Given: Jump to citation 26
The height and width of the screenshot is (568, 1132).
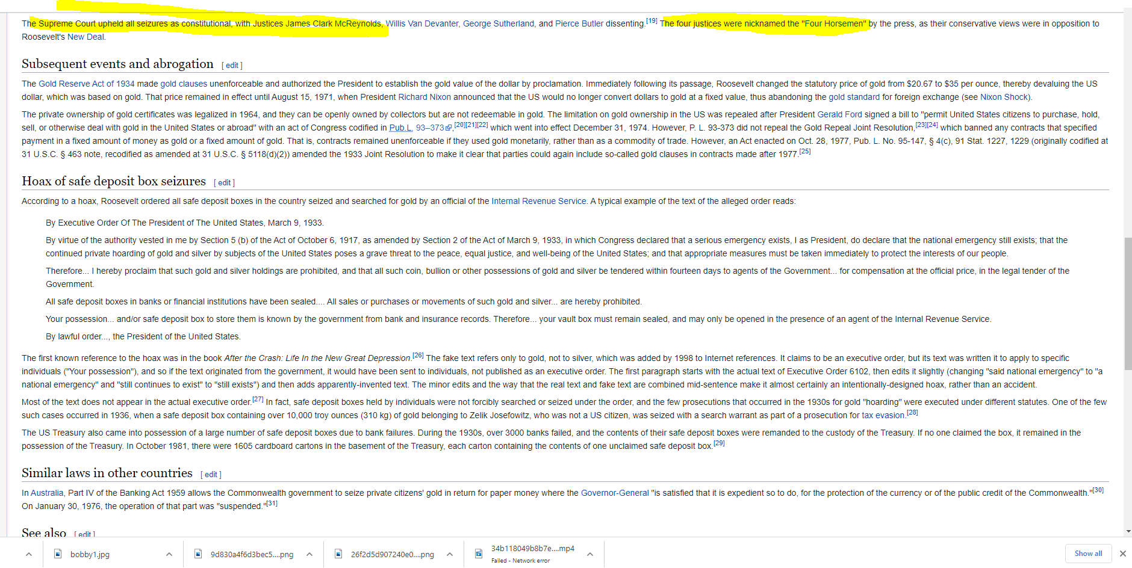Looking at the screenshot, I should pos(418,355).
